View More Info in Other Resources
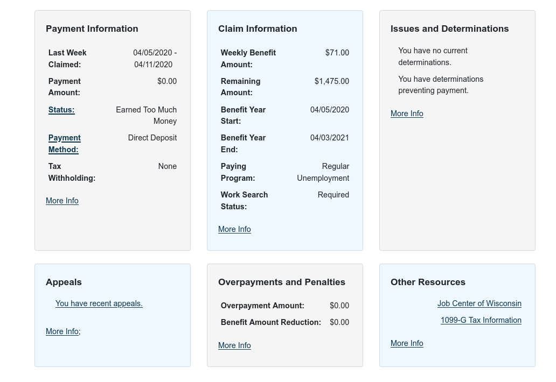The width and height of the screenshot is (556, 382). pyautogui.click(x=407, y=343)
